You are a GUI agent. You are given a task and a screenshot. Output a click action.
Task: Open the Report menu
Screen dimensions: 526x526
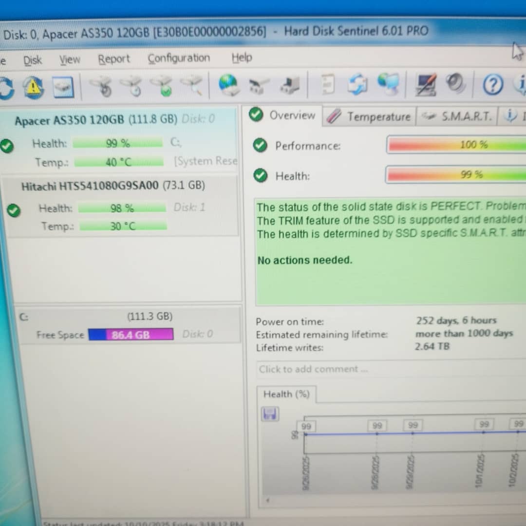click(x=114, y=59)
